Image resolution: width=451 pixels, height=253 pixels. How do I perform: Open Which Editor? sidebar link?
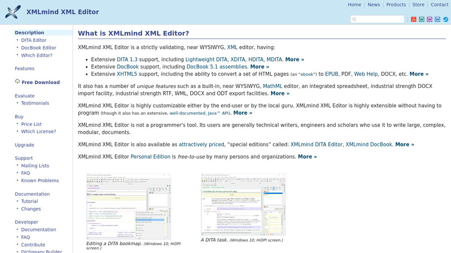(x=37, y=55)
